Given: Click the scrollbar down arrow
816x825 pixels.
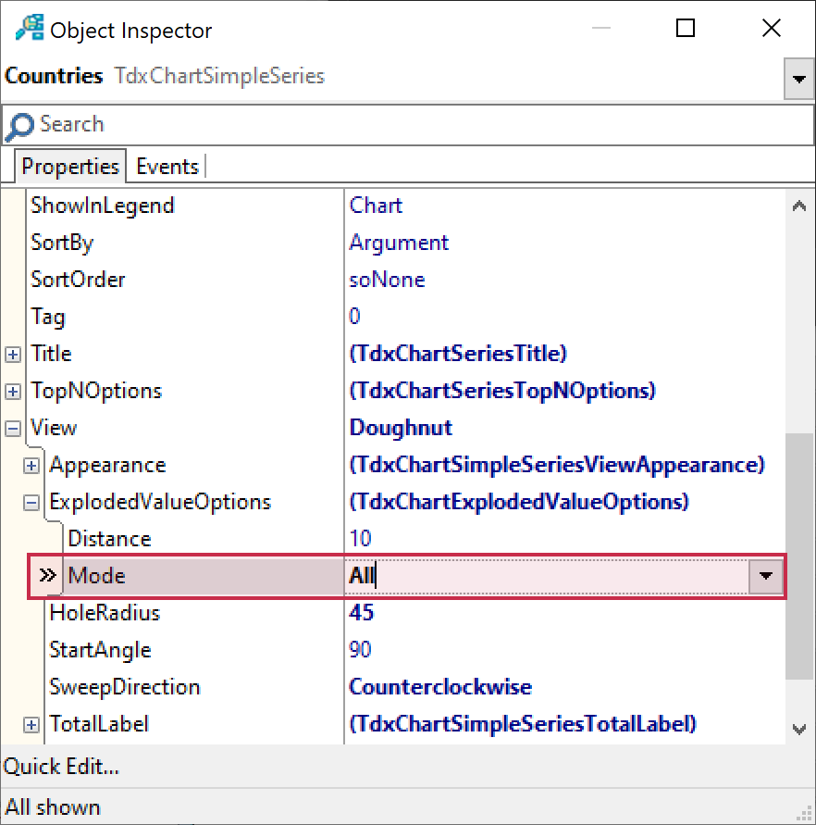Looking at the screenshot, I should tap(798, 730).
